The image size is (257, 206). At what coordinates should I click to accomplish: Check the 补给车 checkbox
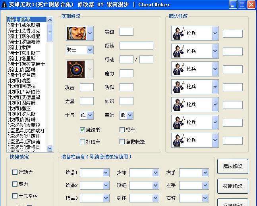click(82, 141)
